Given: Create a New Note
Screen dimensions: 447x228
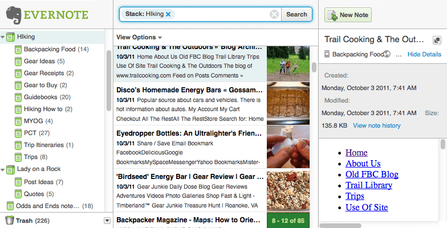Looking at the screenshot, I should pos(348,15).
